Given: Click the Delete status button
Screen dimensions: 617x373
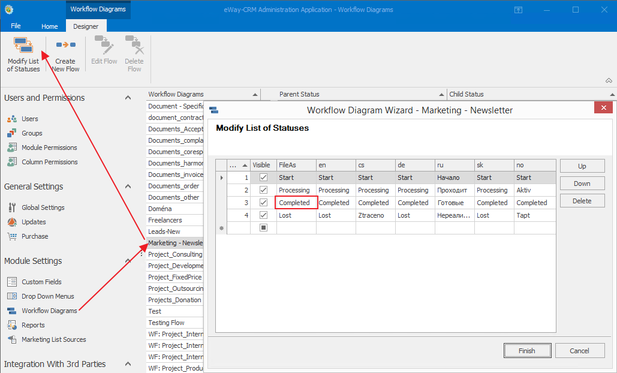Looking at the screenshot, I should pyautogui.click(x=582, y=201).
